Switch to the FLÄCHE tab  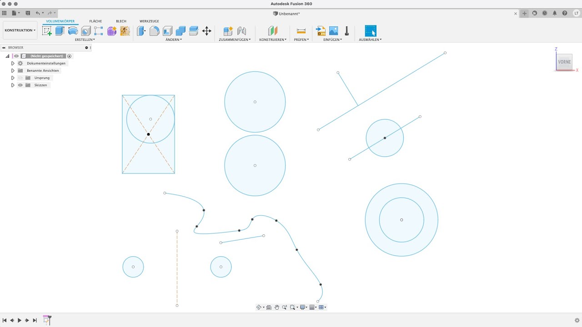(95, 21)
